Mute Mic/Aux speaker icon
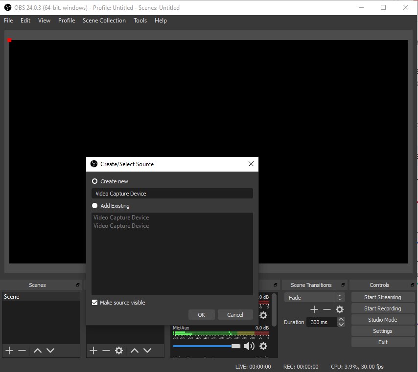This screenshot has height=372, width=418. (x=249, y=346)
